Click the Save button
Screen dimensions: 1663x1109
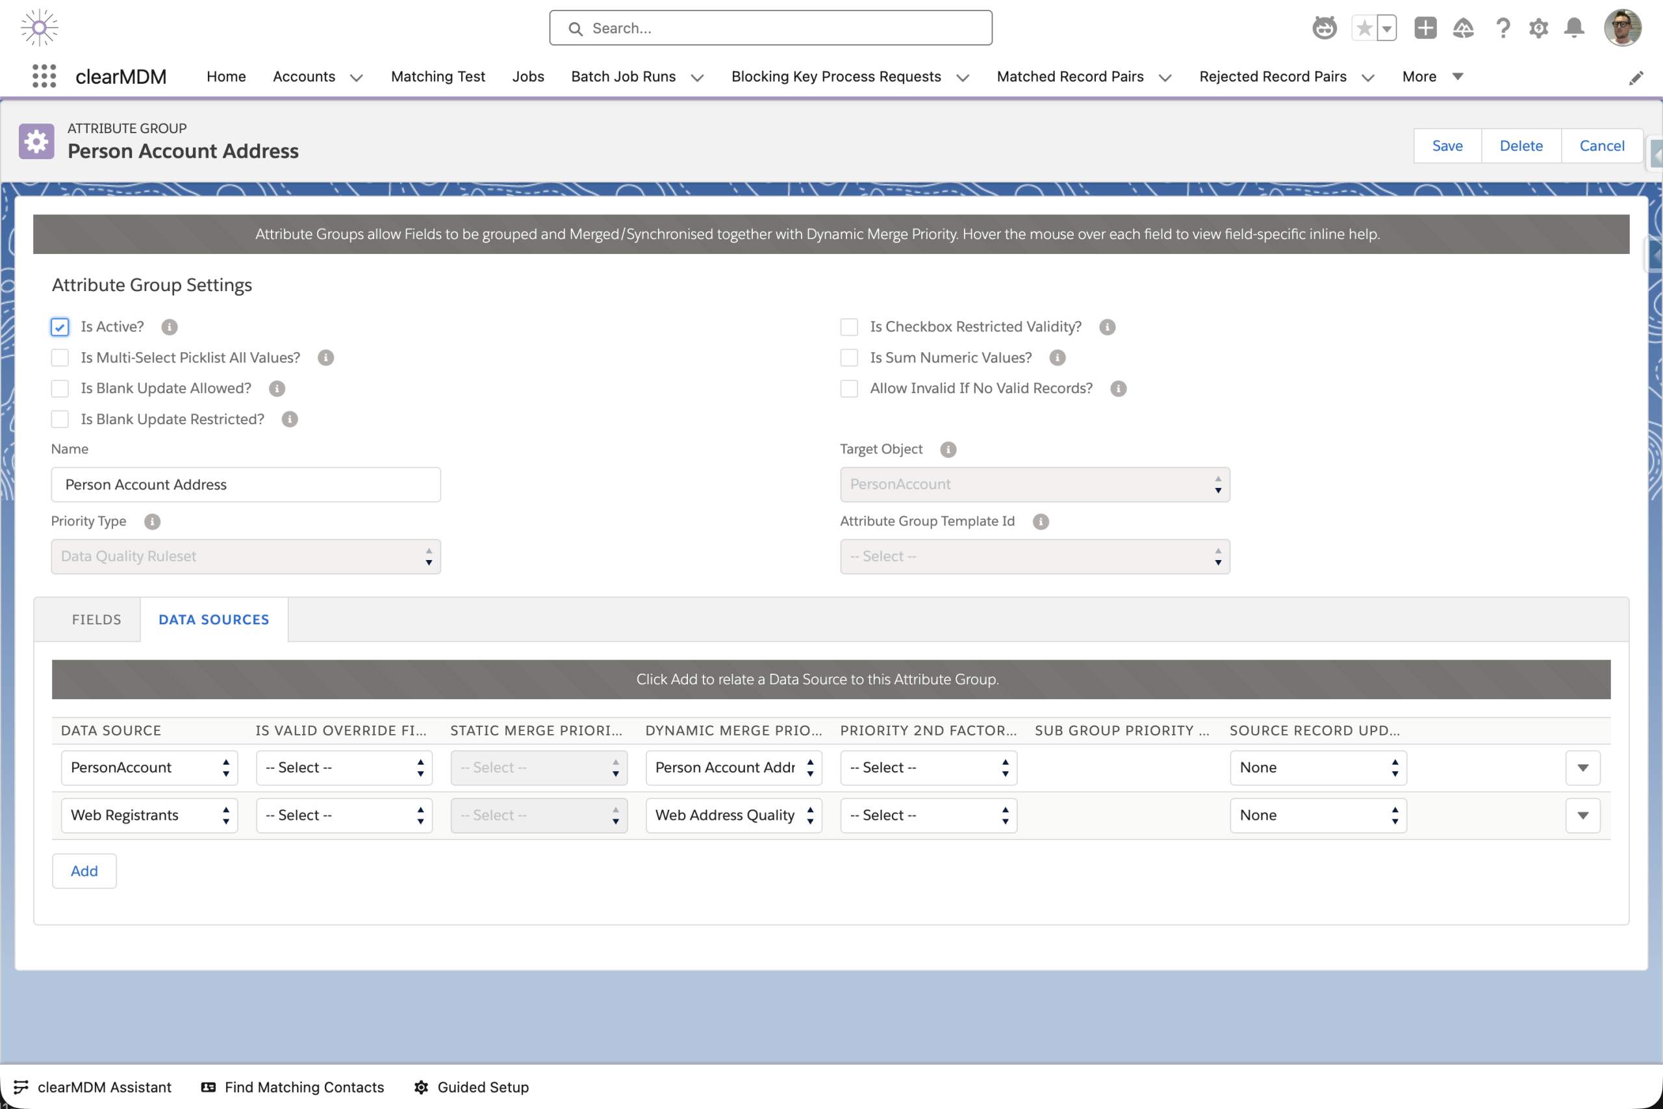click(x=1447, y=146)
